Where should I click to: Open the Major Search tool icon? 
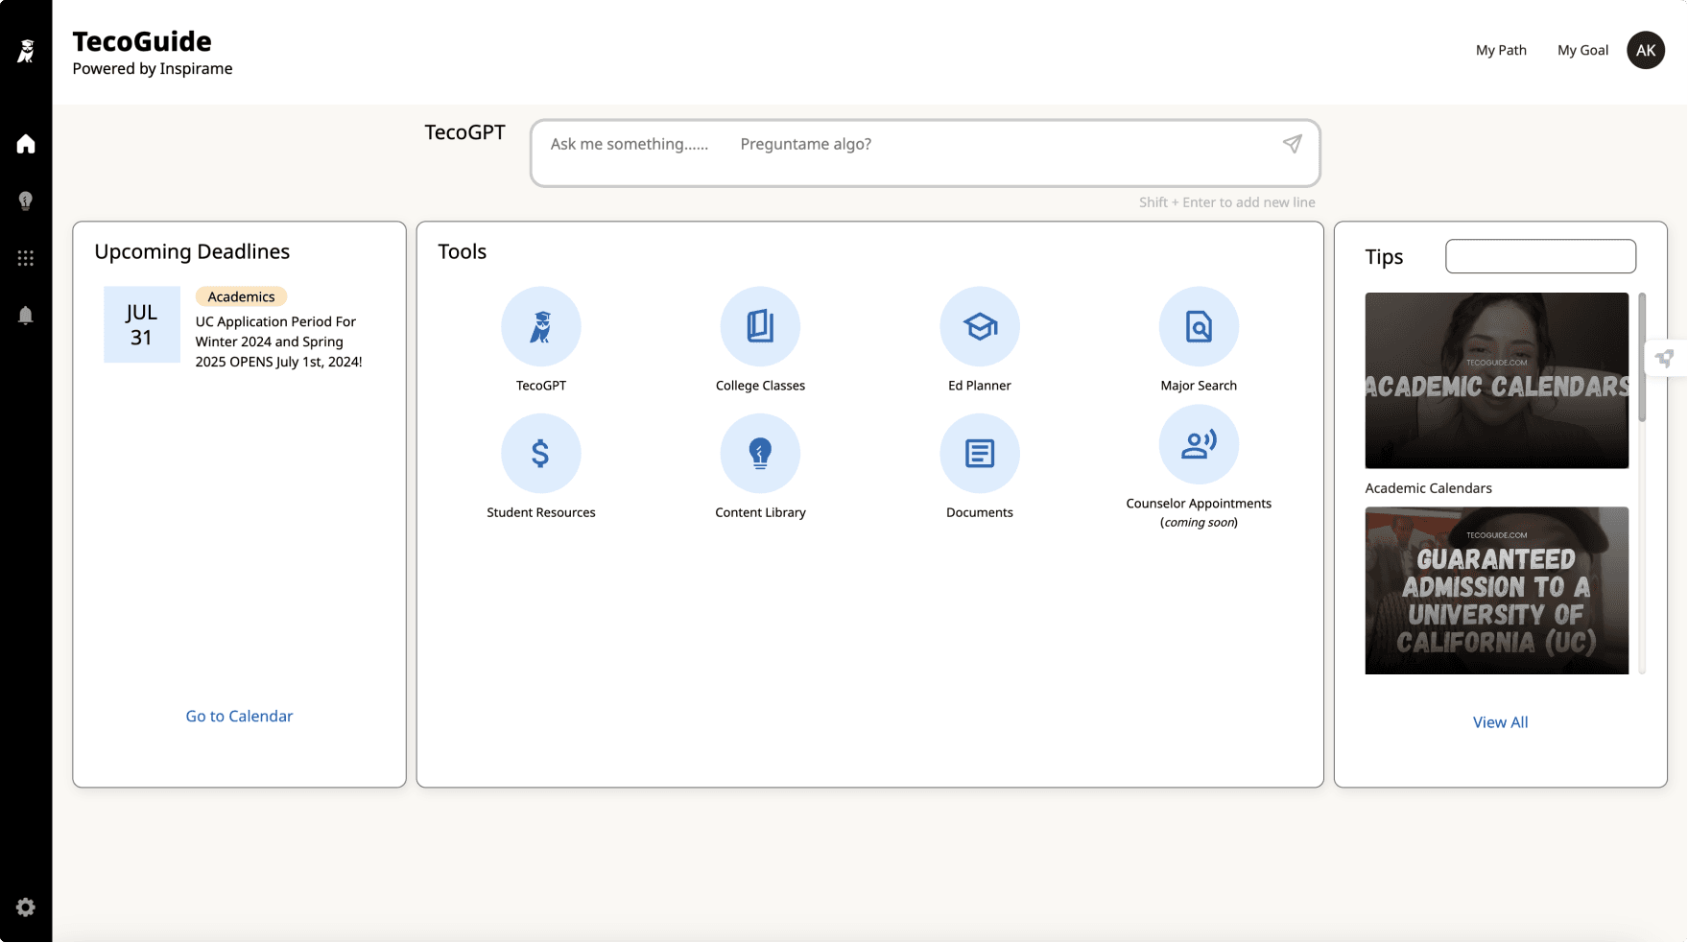coord(1199,326)
